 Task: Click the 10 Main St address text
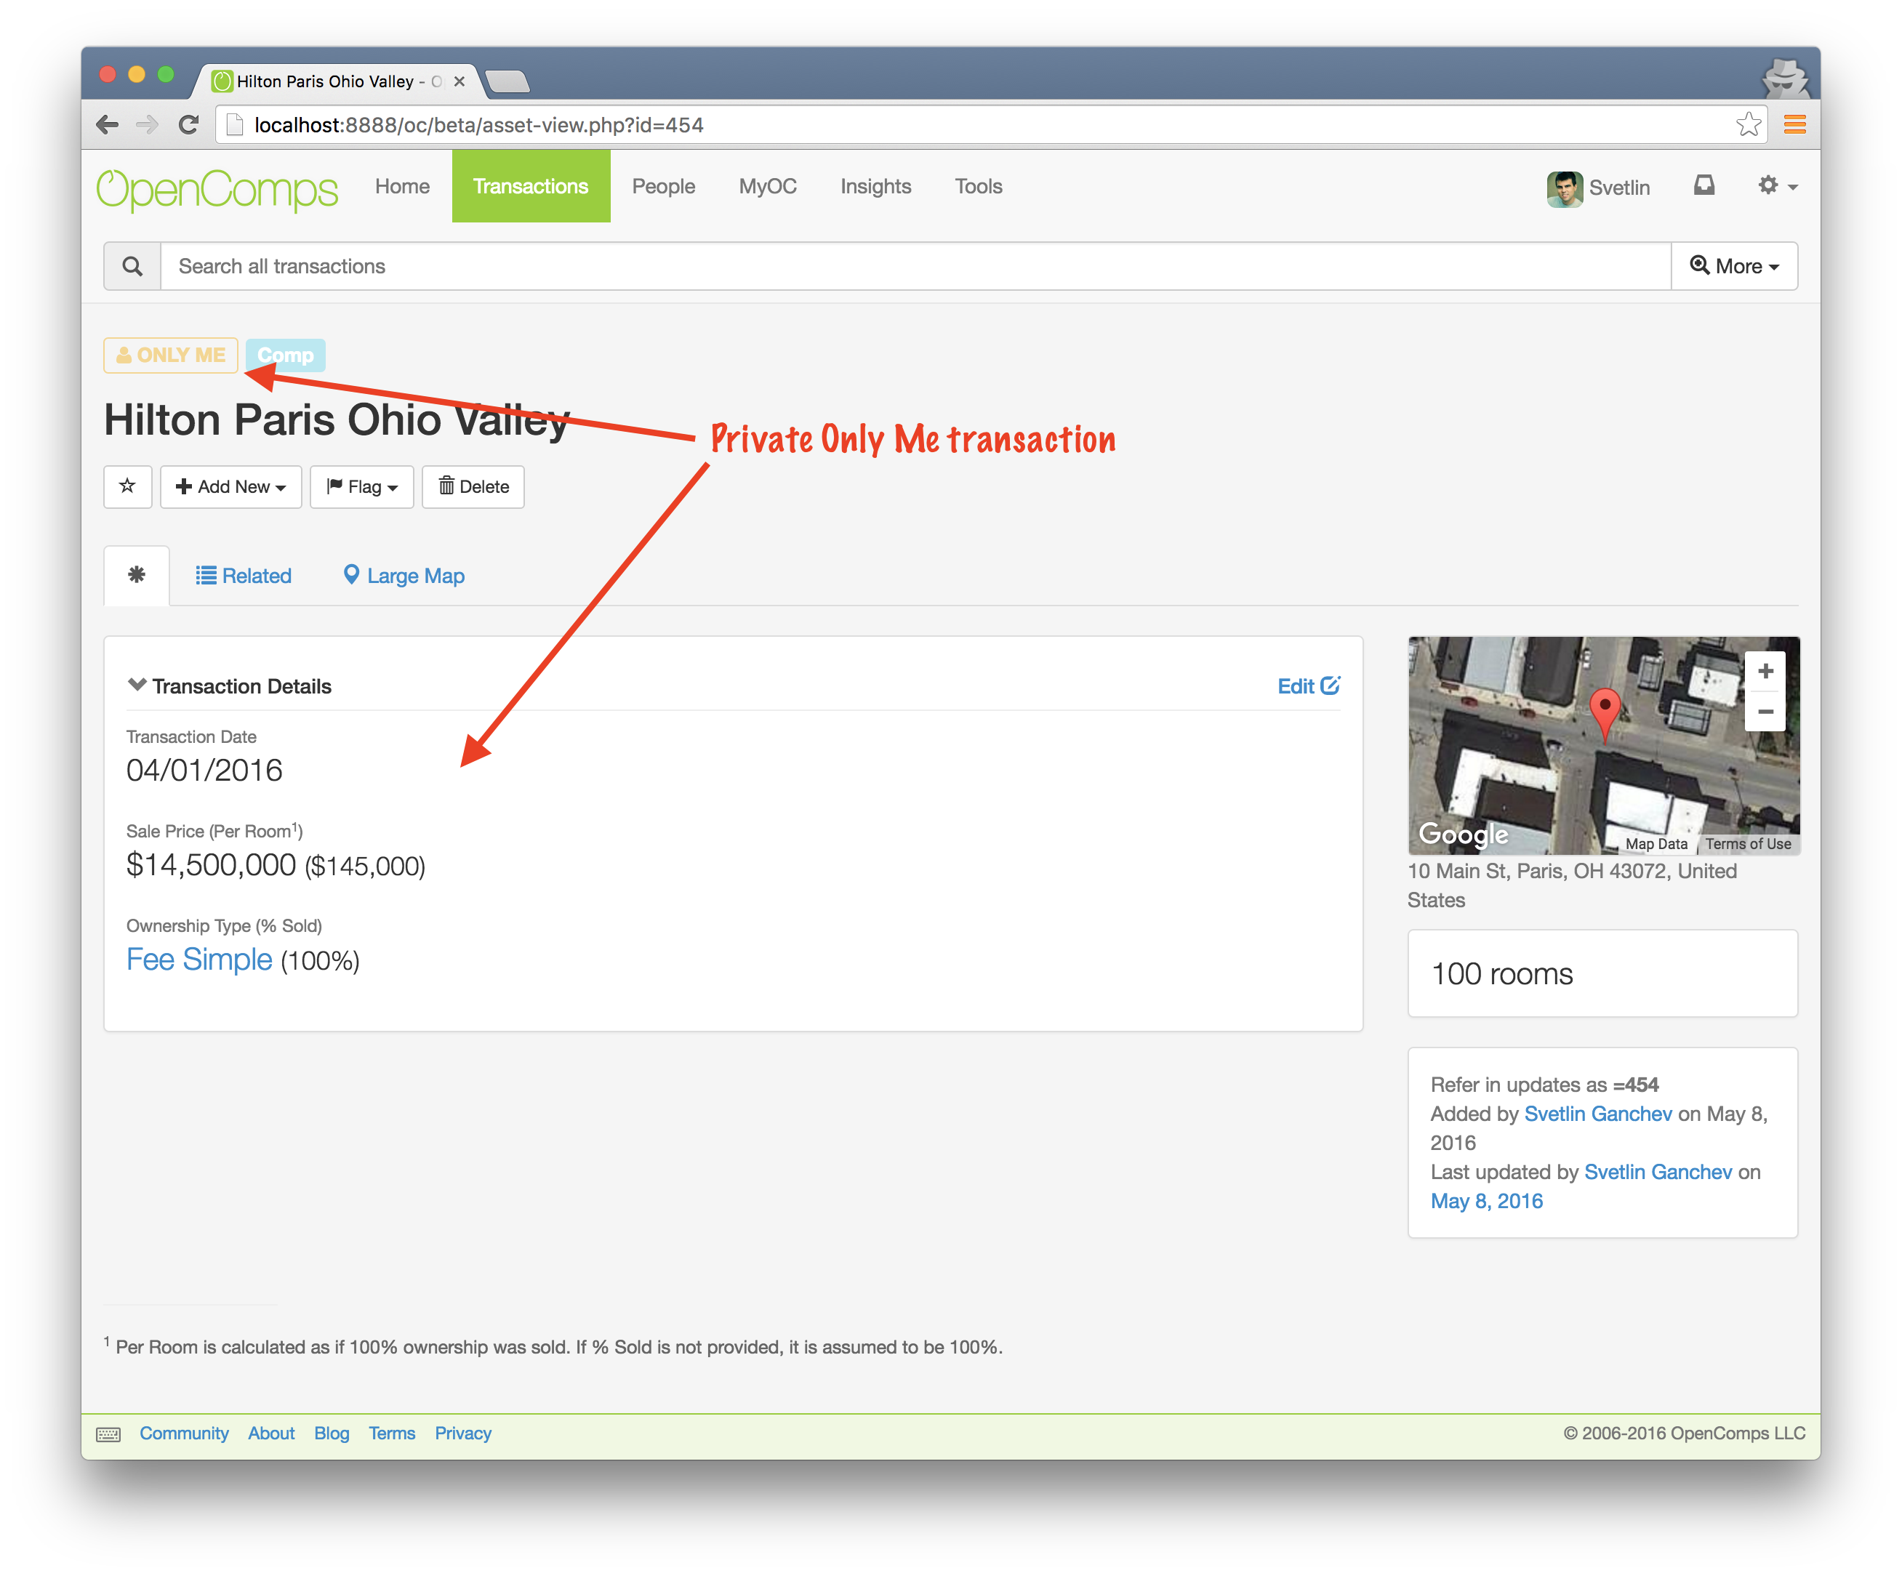[1571, 885]
